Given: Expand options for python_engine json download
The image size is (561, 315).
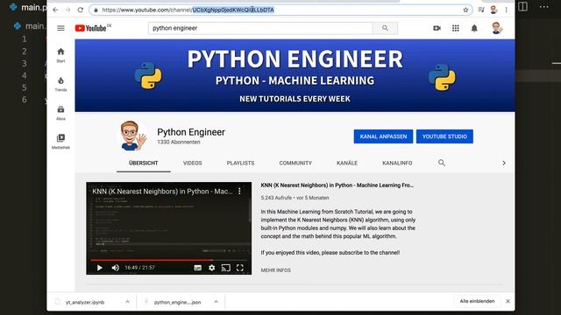Looking at the screenshot, I should (217, 302).
